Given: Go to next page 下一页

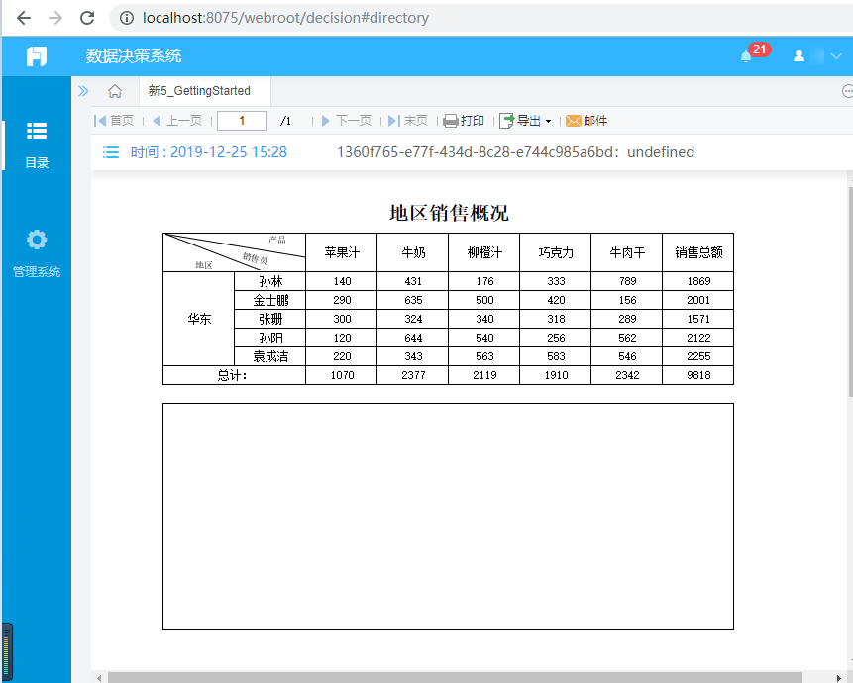Looking at the screenshot, I should click(347, 121).
